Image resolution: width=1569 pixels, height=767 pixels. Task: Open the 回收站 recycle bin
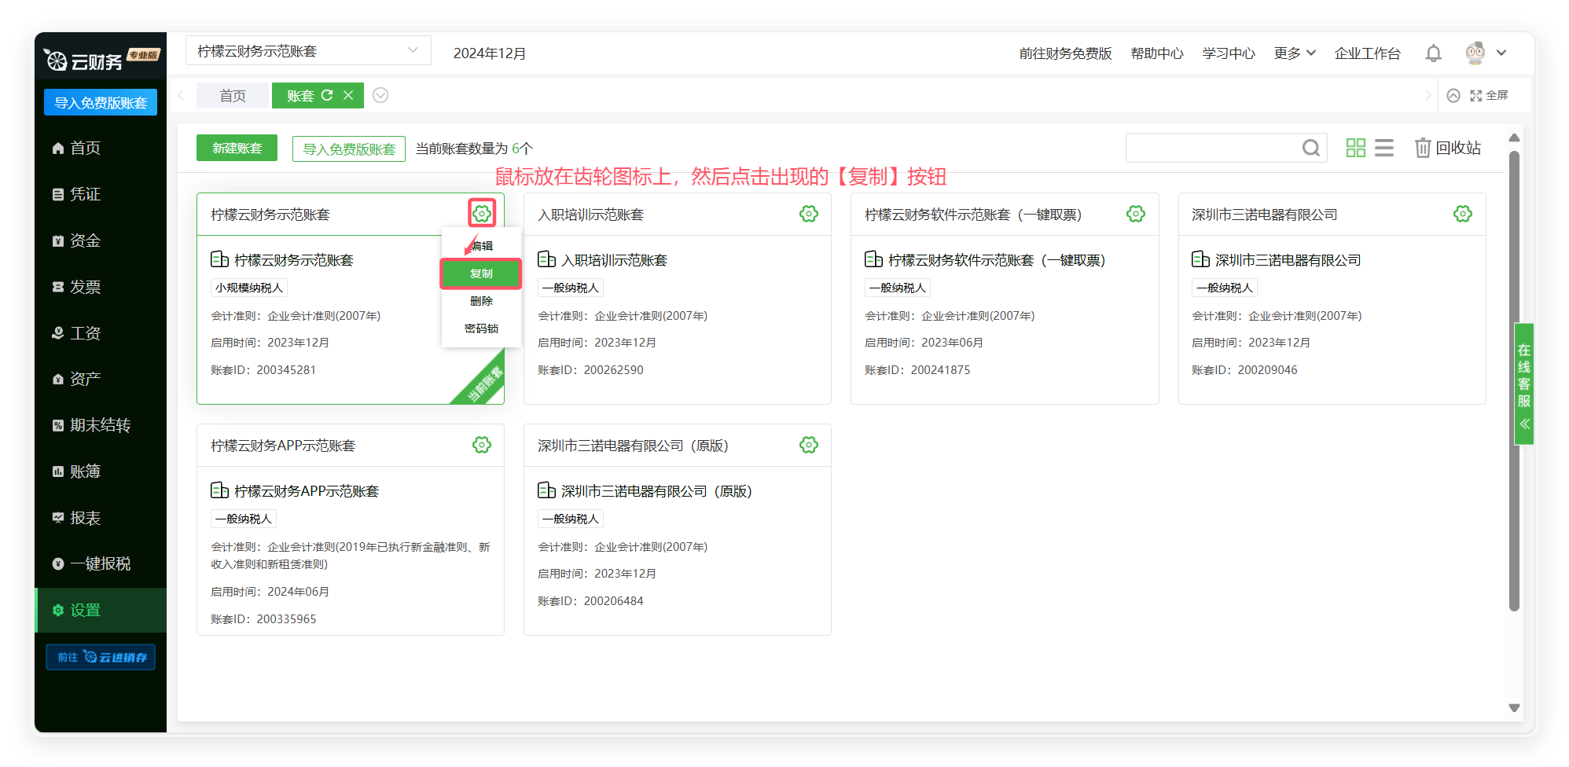click(x=1447, y=148)
